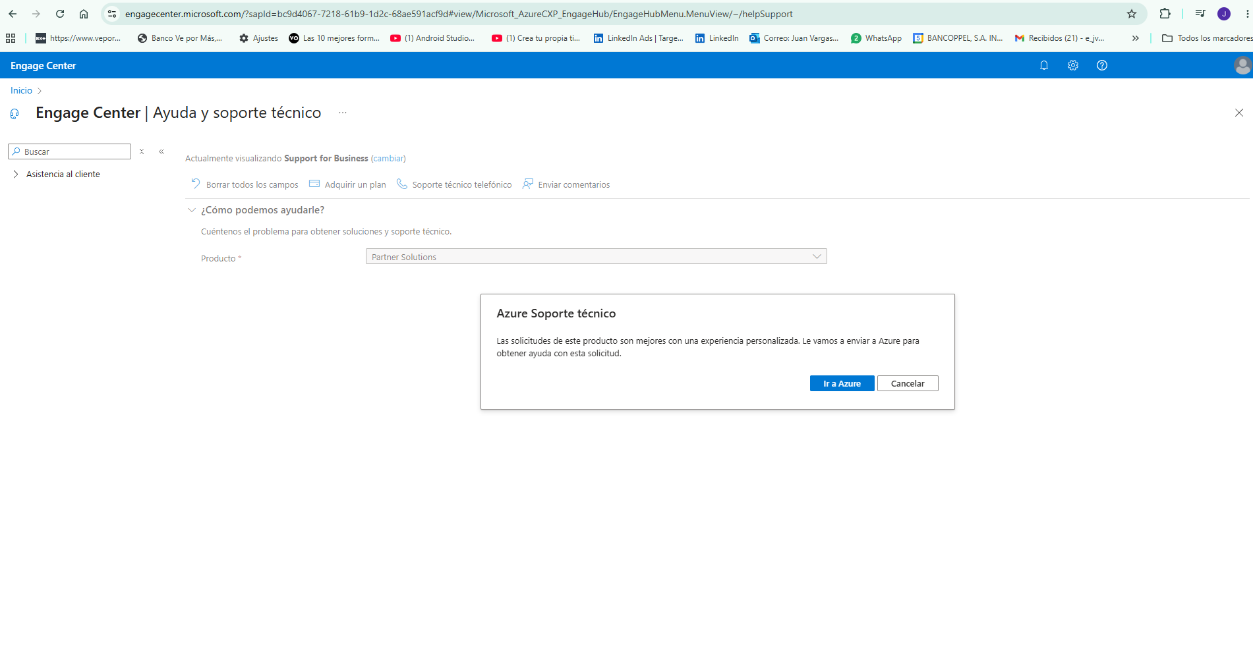1253x650 pixels.
Task: Open Recibidos Gmail bookmark
Action: (x=1059, y=38)
